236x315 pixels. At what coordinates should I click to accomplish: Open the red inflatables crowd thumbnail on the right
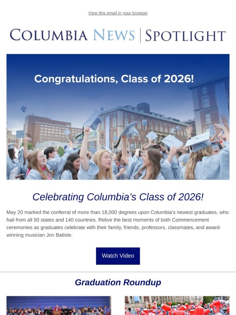pyautogui.click(x=177, y=305)
